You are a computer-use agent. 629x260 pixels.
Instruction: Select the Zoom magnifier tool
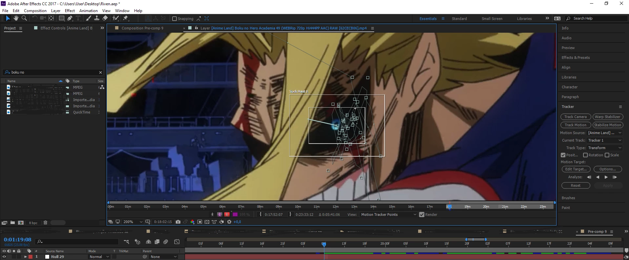(24, 18)
